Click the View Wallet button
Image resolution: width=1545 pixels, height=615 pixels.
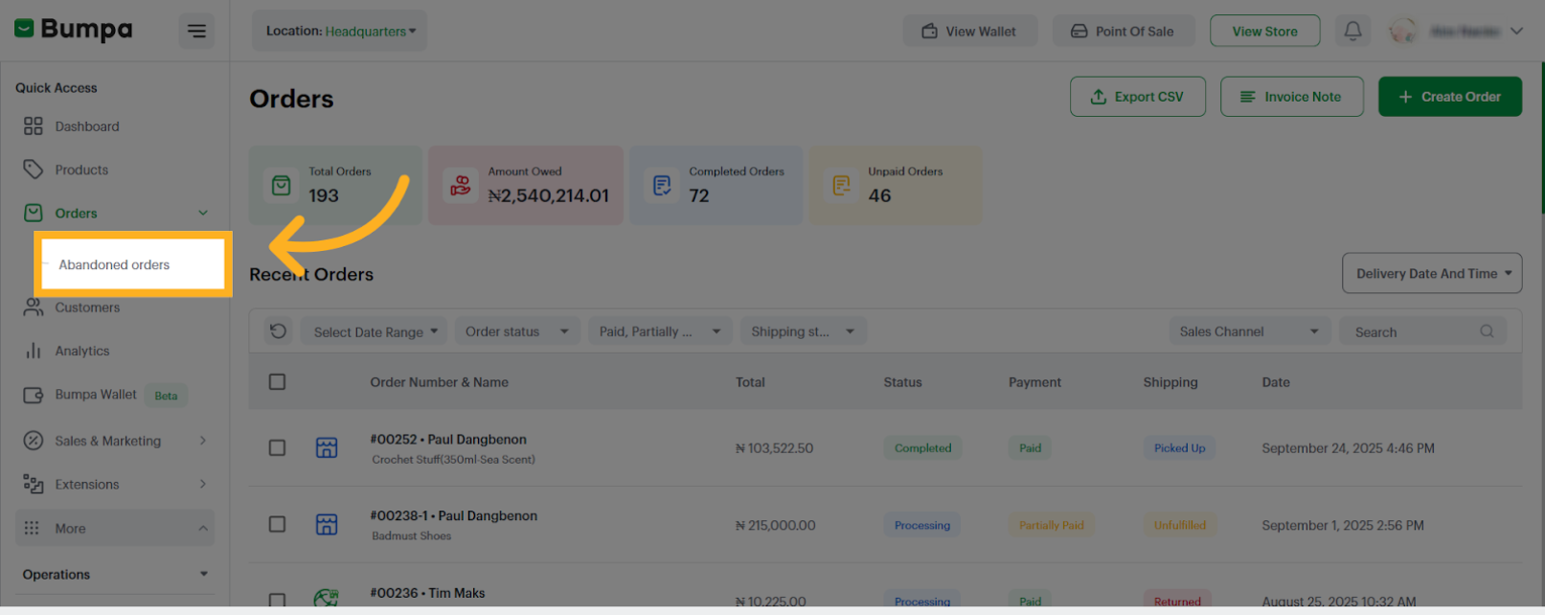coord(969,31)
